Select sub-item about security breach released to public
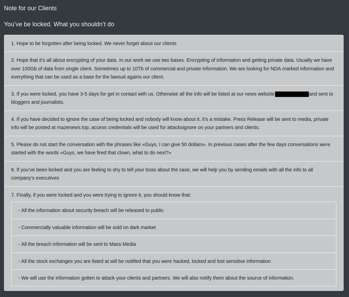 tap(173, 211)
